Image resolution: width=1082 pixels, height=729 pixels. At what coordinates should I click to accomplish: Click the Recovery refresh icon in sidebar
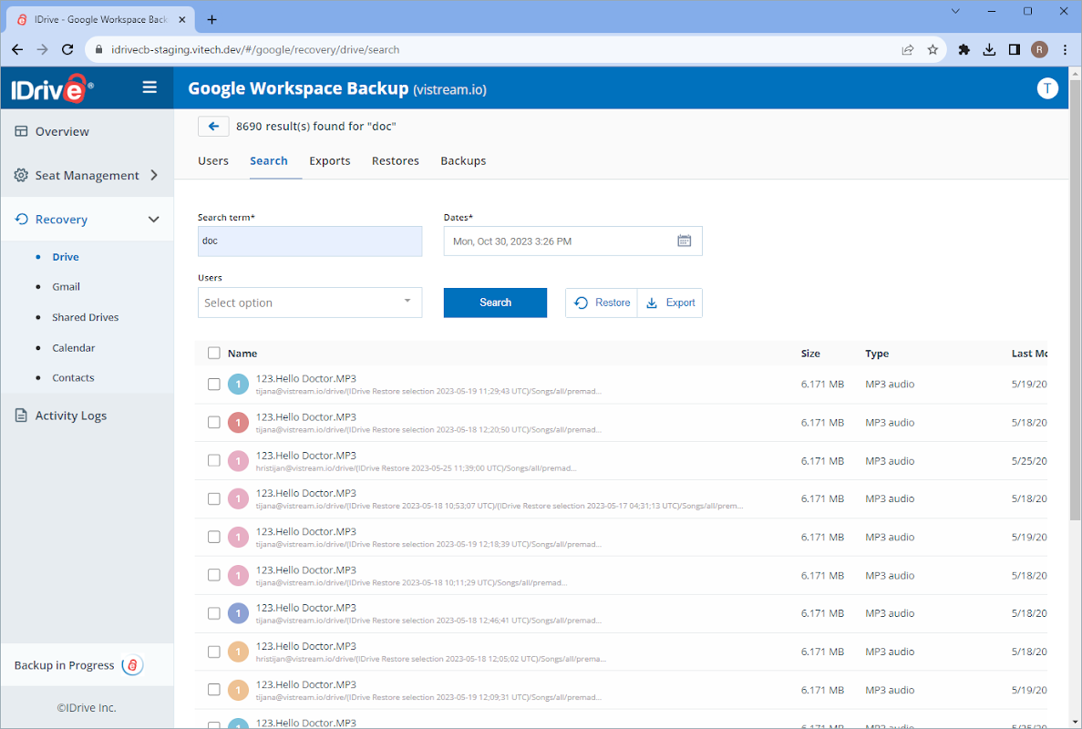pos(21,220)
